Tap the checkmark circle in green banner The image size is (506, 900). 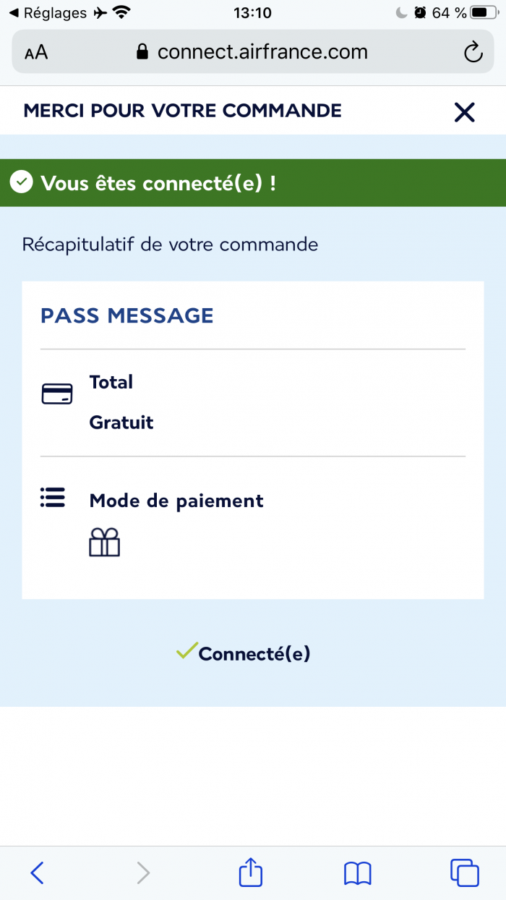point(22,182)
